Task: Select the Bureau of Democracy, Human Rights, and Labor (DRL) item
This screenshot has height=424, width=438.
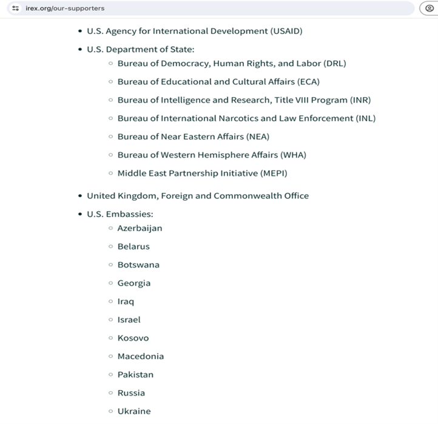Action: pos(232,64)
